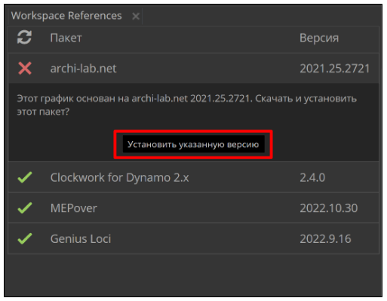
Task: Click version 2.4.0 value
Action: pos(312,177)
